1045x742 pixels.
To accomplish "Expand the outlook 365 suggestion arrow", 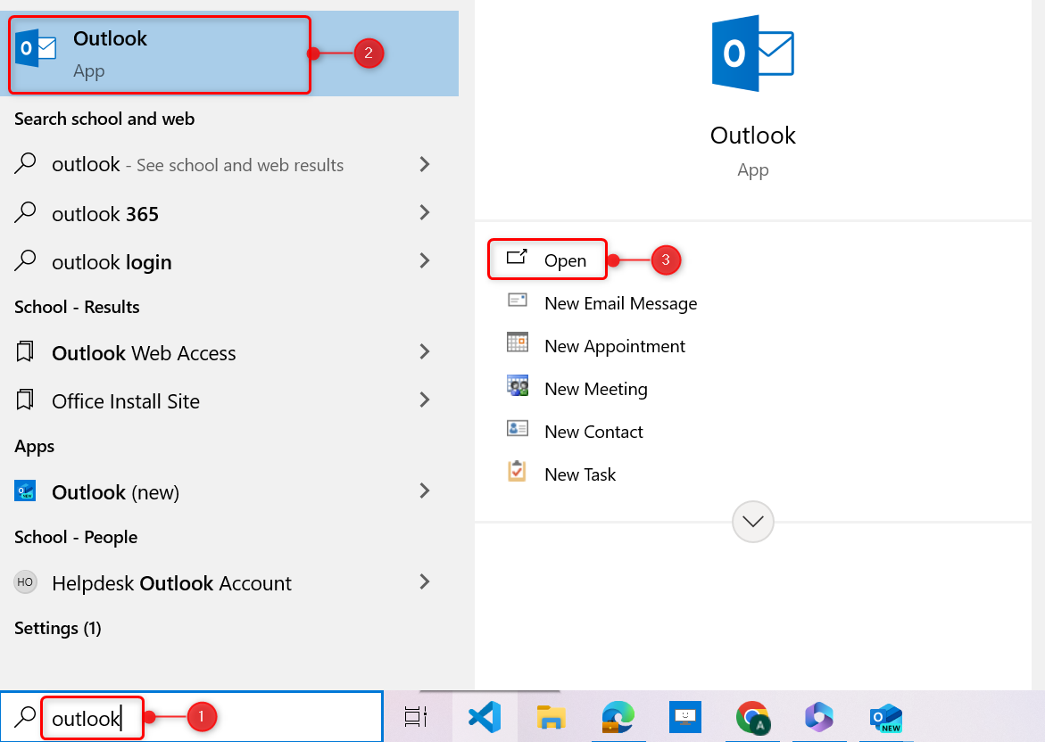I will (x=425, y=212).
